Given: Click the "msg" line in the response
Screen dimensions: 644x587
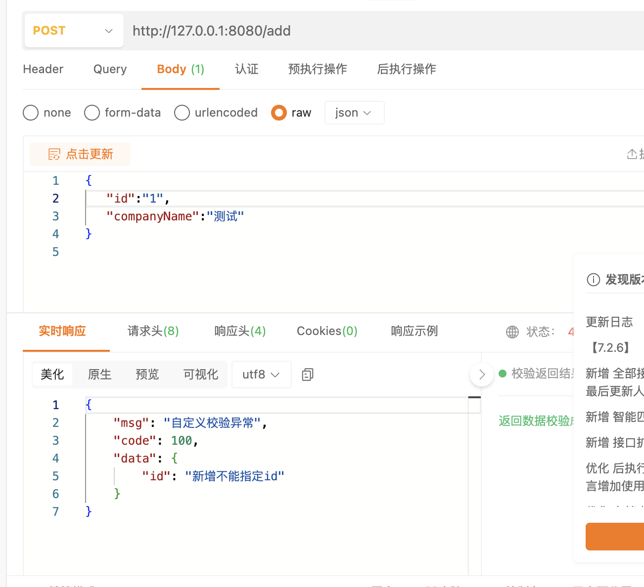Looking at the screenshot, I should pyautogui.click(x=190, y=423).
